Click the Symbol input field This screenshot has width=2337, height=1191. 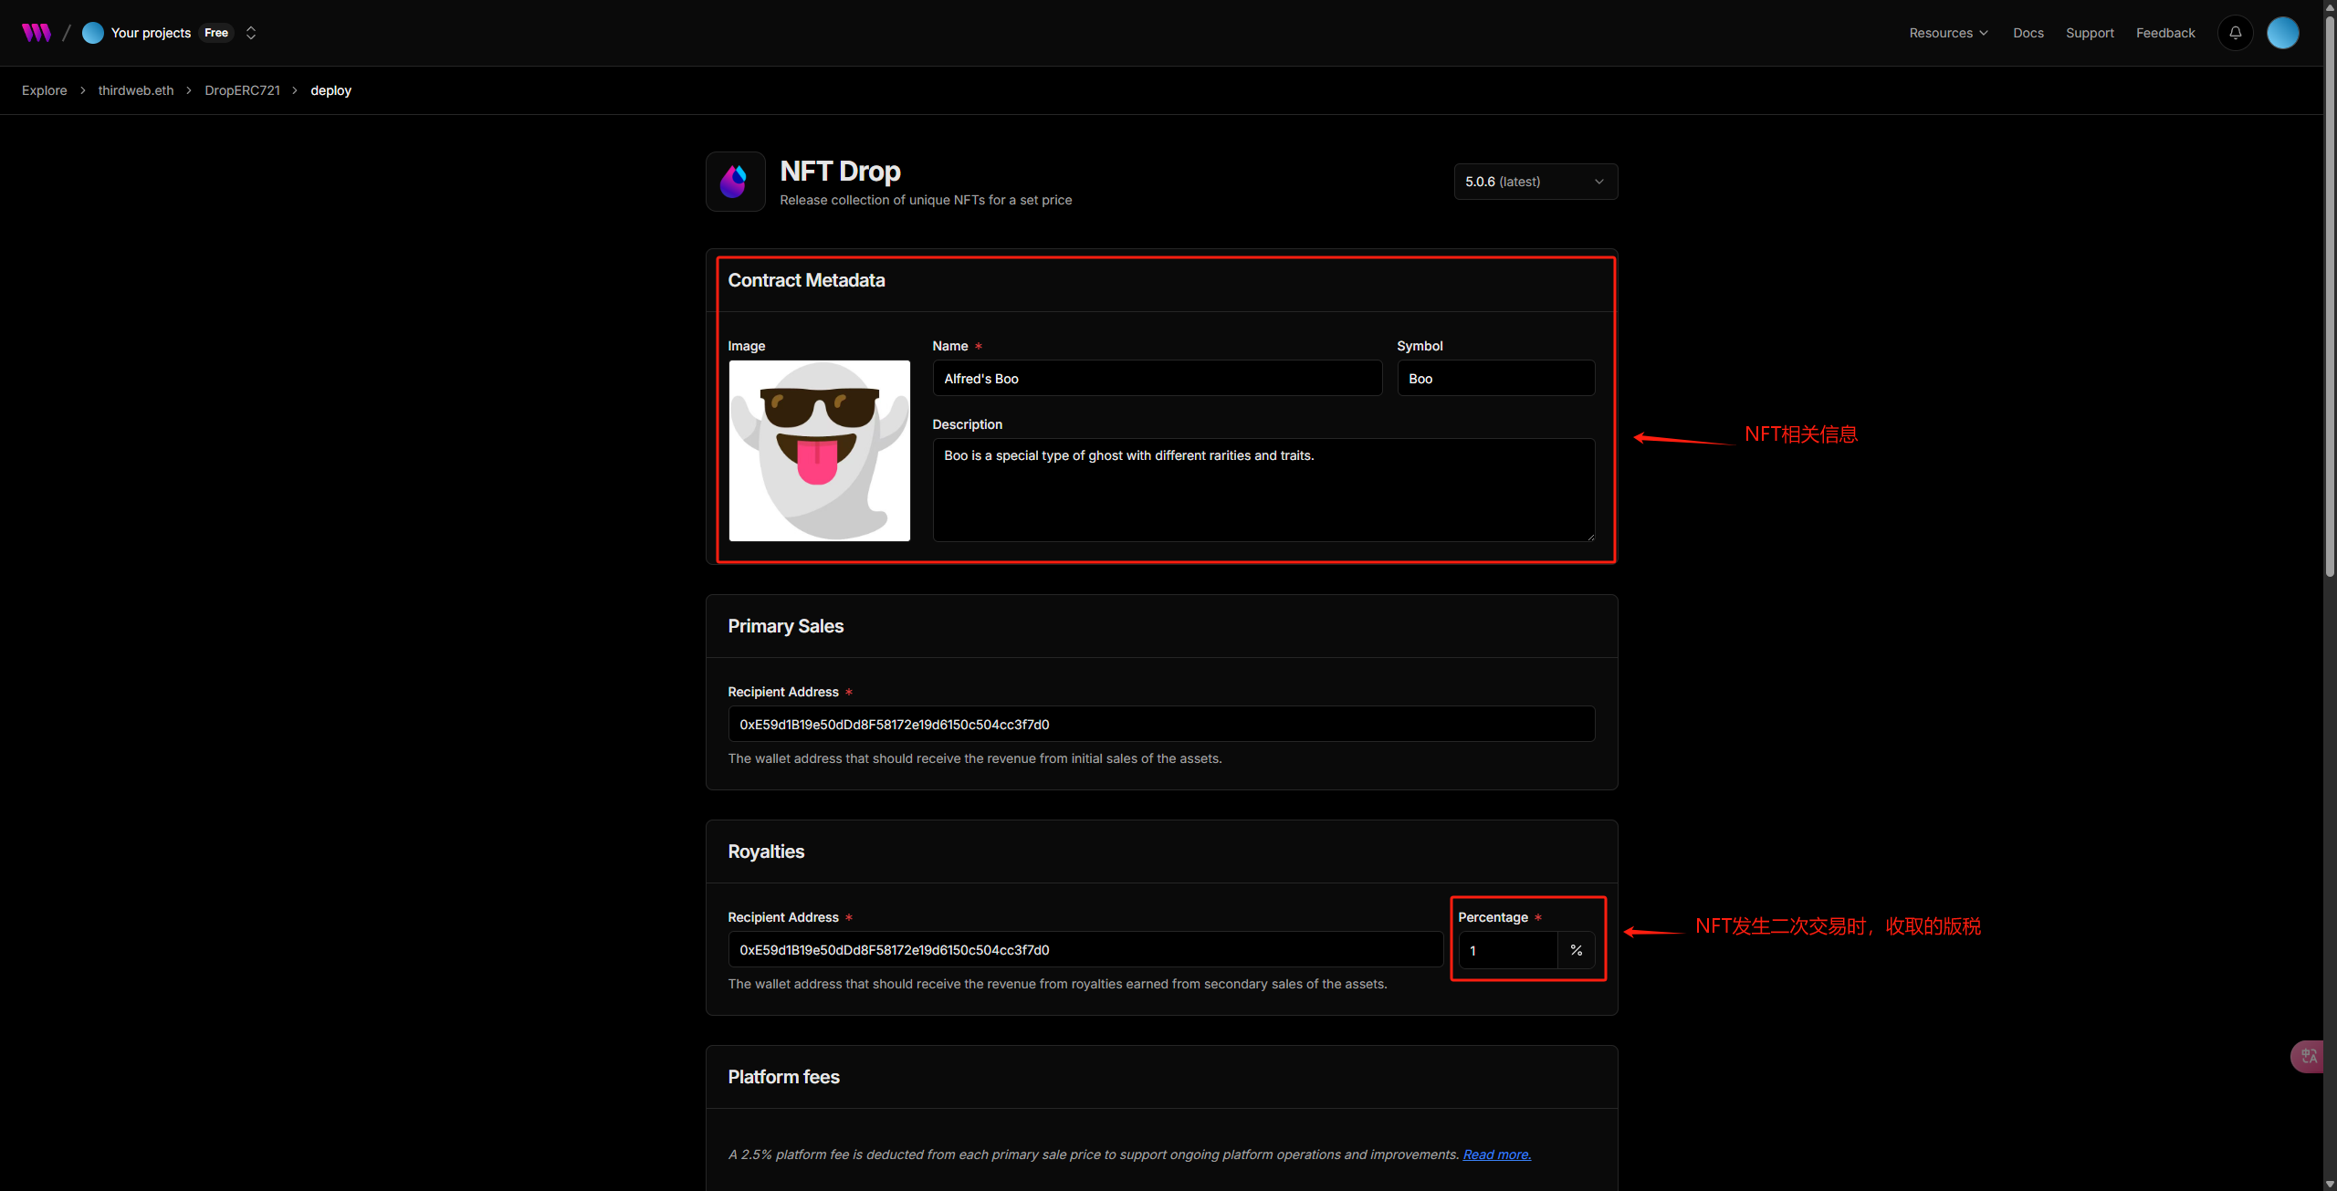(1495, 379)
